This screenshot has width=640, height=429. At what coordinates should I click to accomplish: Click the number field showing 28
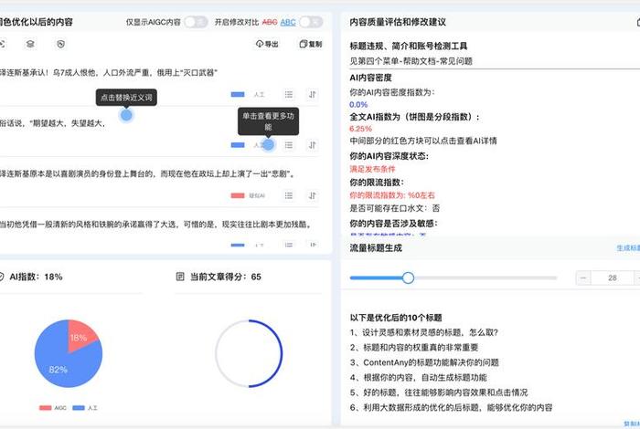612,277
